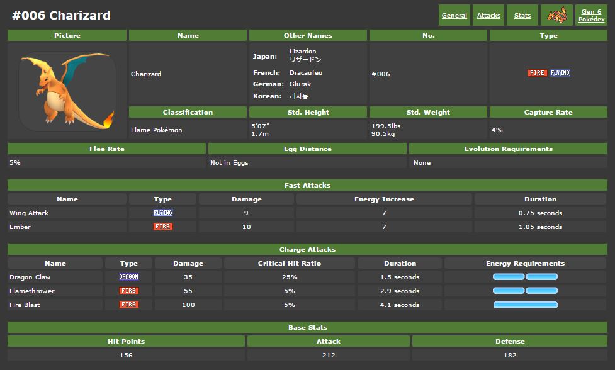The image size is (615, 370).
Task: Click the Charizard picture
Action: 67,90
